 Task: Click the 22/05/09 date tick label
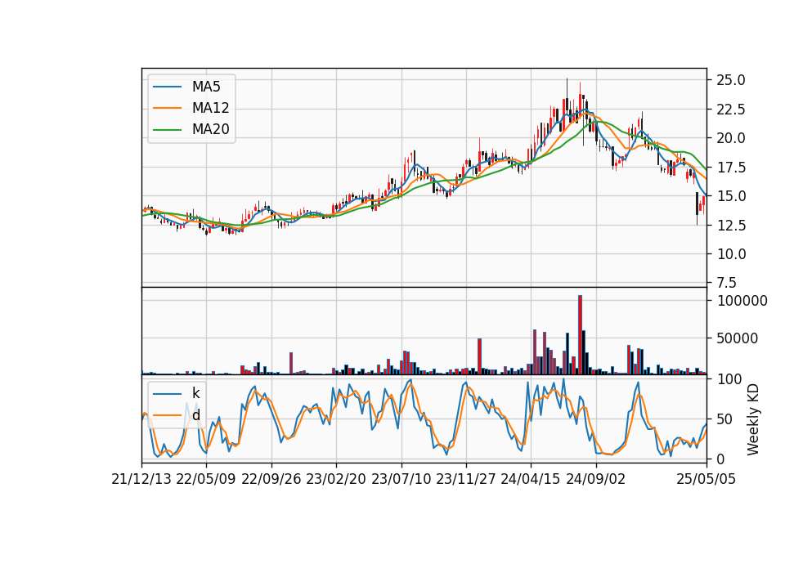pos(206,480)
